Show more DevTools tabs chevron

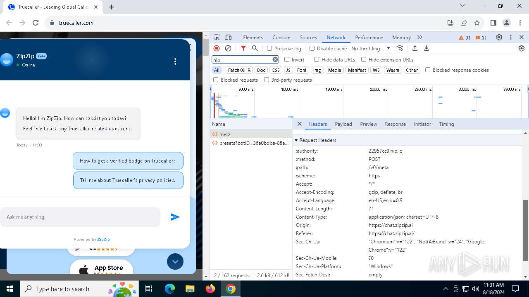pos(420,37)
